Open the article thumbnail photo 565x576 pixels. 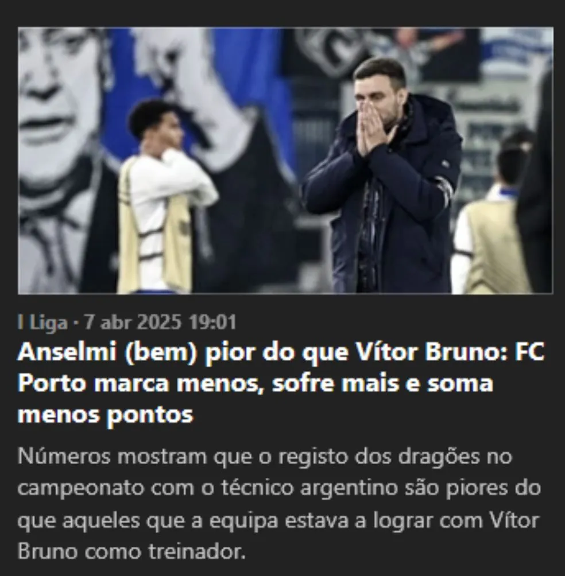285,161
